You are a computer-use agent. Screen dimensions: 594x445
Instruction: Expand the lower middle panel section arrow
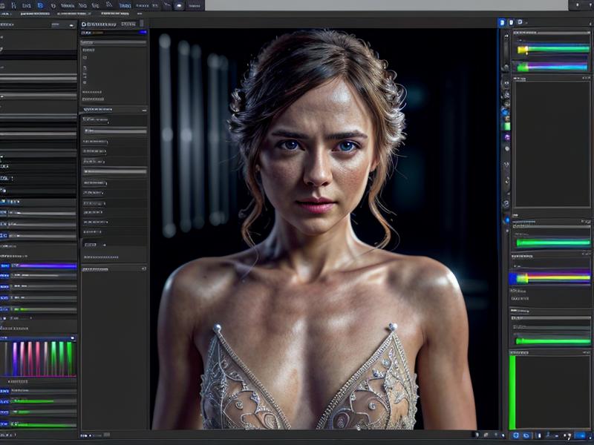click(143, 268)
